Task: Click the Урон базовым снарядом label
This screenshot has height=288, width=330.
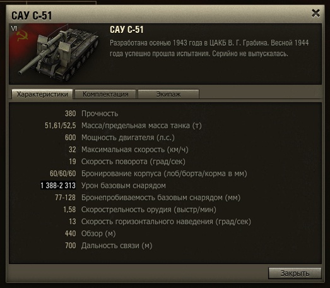Action: click(x=124, y=186)
